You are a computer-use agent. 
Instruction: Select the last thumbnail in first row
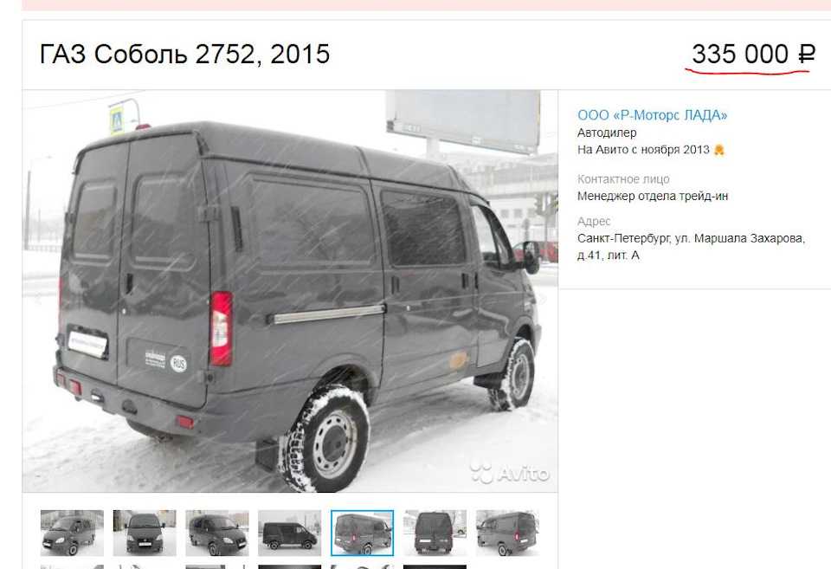click(x=508, y=533)
